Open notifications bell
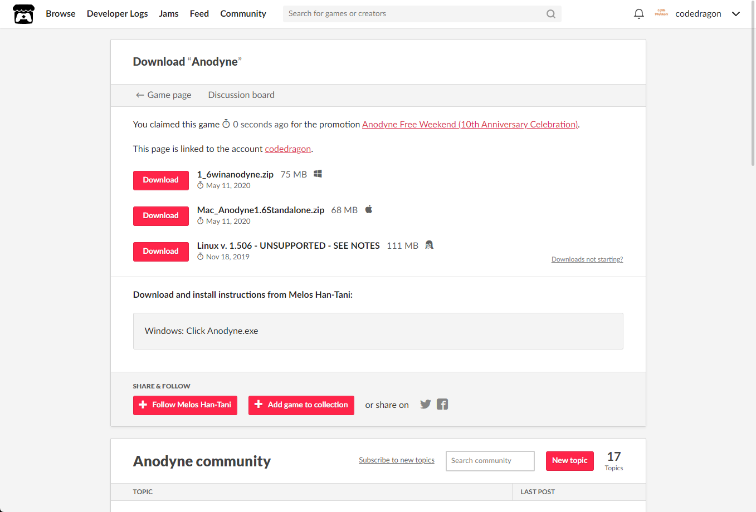756x512 pixels. click(639, 14)
